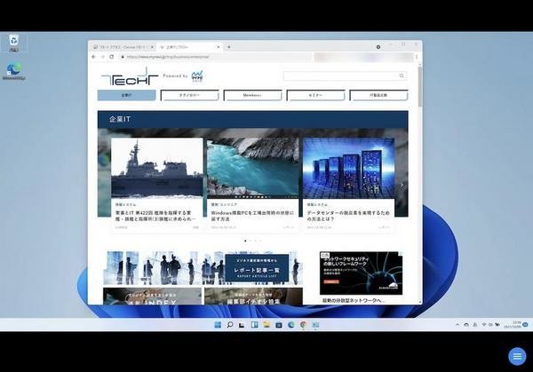Viewport: 533px width, 372px height.
Task: Open the data center servers article thumbnail
Action: tap(348, 168)
